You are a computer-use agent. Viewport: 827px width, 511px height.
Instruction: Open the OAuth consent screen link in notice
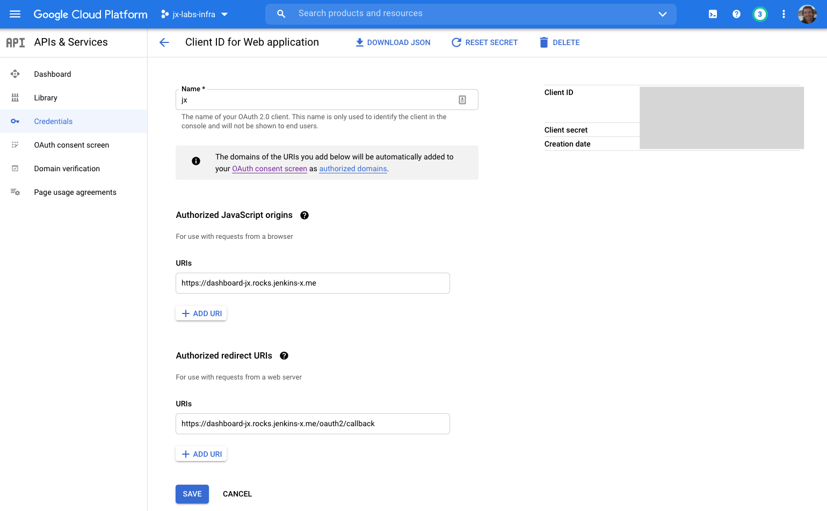click(x=270, y=169)
